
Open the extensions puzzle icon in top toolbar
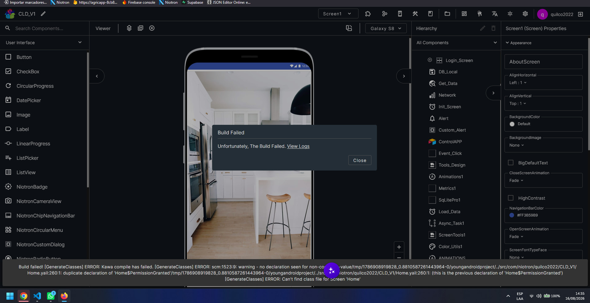pos(368,14)
